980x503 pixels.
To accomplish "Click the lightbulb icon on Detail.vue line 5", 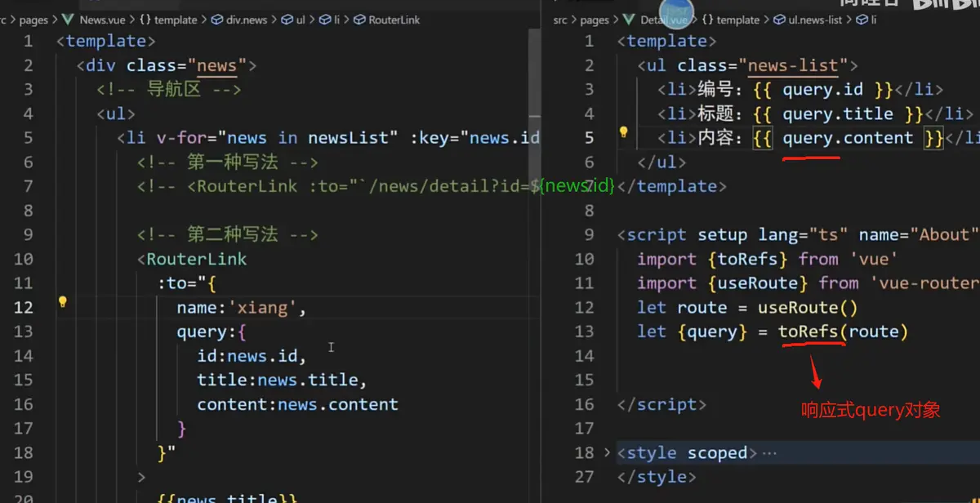I will (x=623, y=132).
